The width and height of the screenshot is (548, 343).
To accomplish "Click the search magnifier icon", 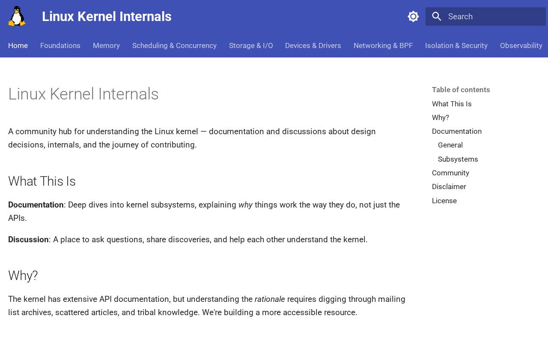I will pyautogui.click(x=437, y=16).
